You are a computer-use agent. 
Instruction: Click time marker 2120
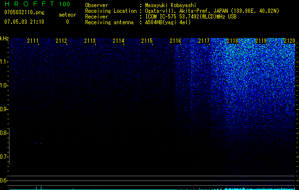click(289, 41)
